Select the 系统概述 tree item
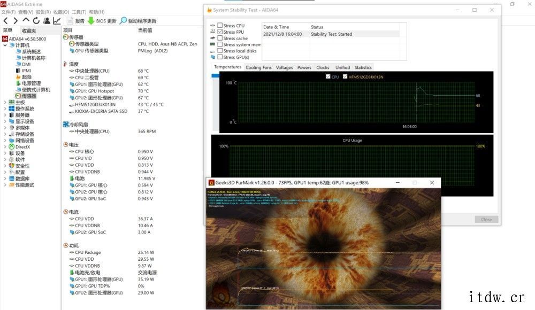 (32, 51)
